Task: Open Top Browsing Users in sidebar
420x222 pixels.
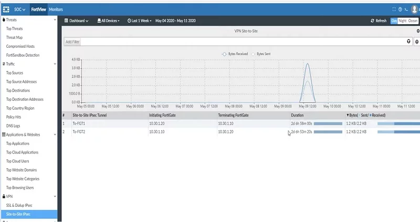Action: pos(20,188)
